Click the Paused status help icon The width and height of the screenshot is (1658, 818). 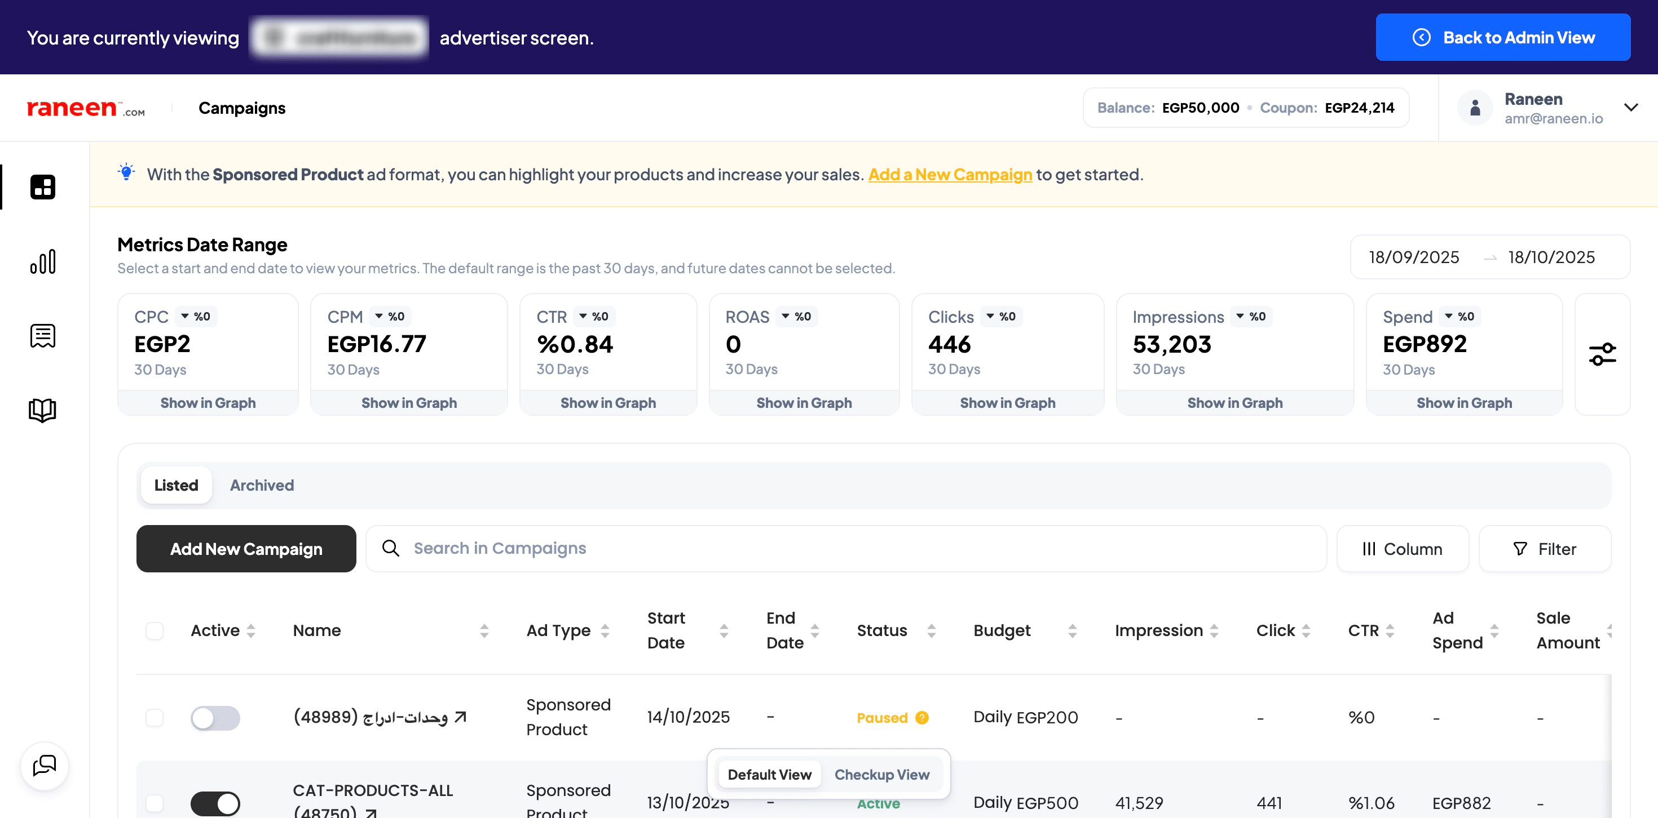[921, 718]
